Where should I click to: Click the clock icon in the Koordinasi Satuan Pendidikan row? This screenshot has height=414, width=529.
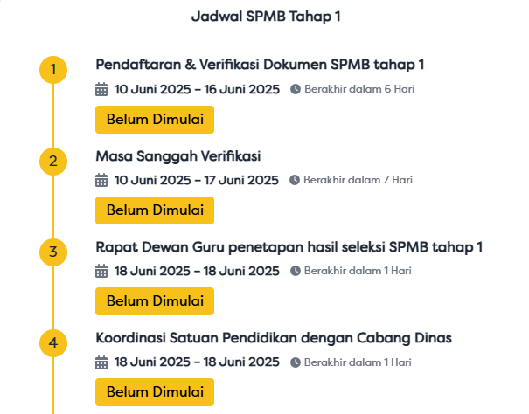[296, 362]
